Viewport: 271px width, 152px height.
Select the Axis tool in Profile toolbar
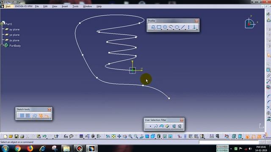(189, 27)
